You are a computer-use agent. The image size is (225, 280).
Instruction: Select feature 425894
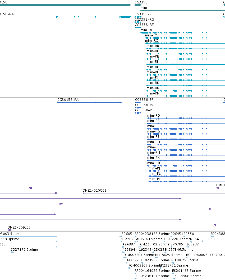[x=128, y=250]
